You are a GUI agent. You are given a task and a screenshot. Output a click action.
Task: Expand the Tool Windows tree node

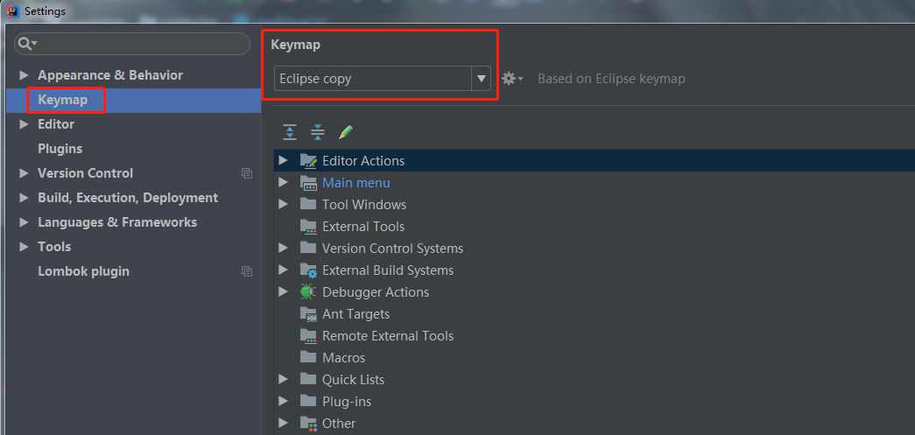point(283,205)
